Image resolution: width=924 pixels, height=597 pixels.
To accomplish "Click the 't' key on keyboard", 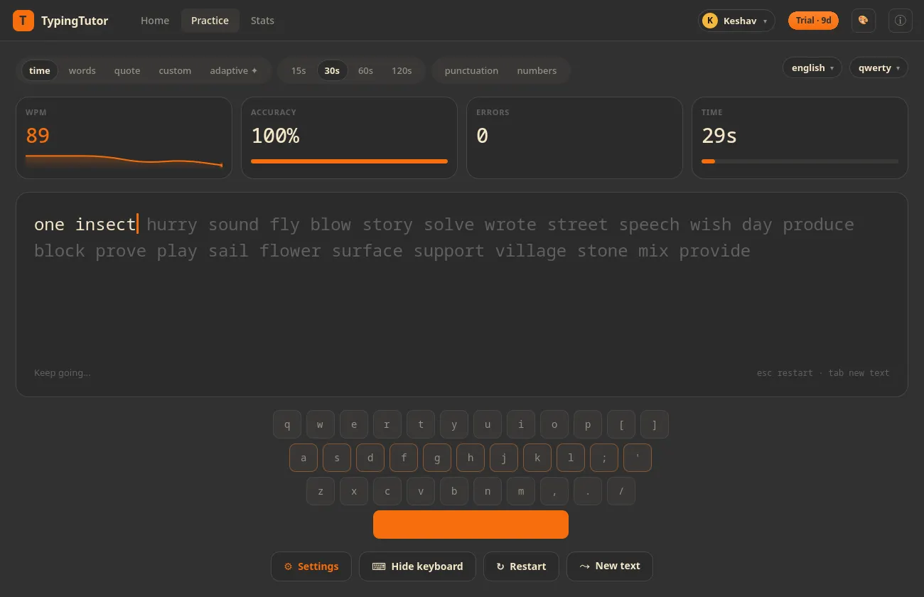I will 421,425.
